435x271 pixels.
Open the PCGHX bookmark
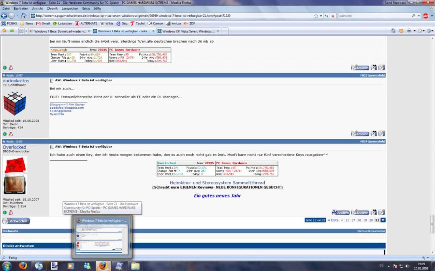[9, 23]
